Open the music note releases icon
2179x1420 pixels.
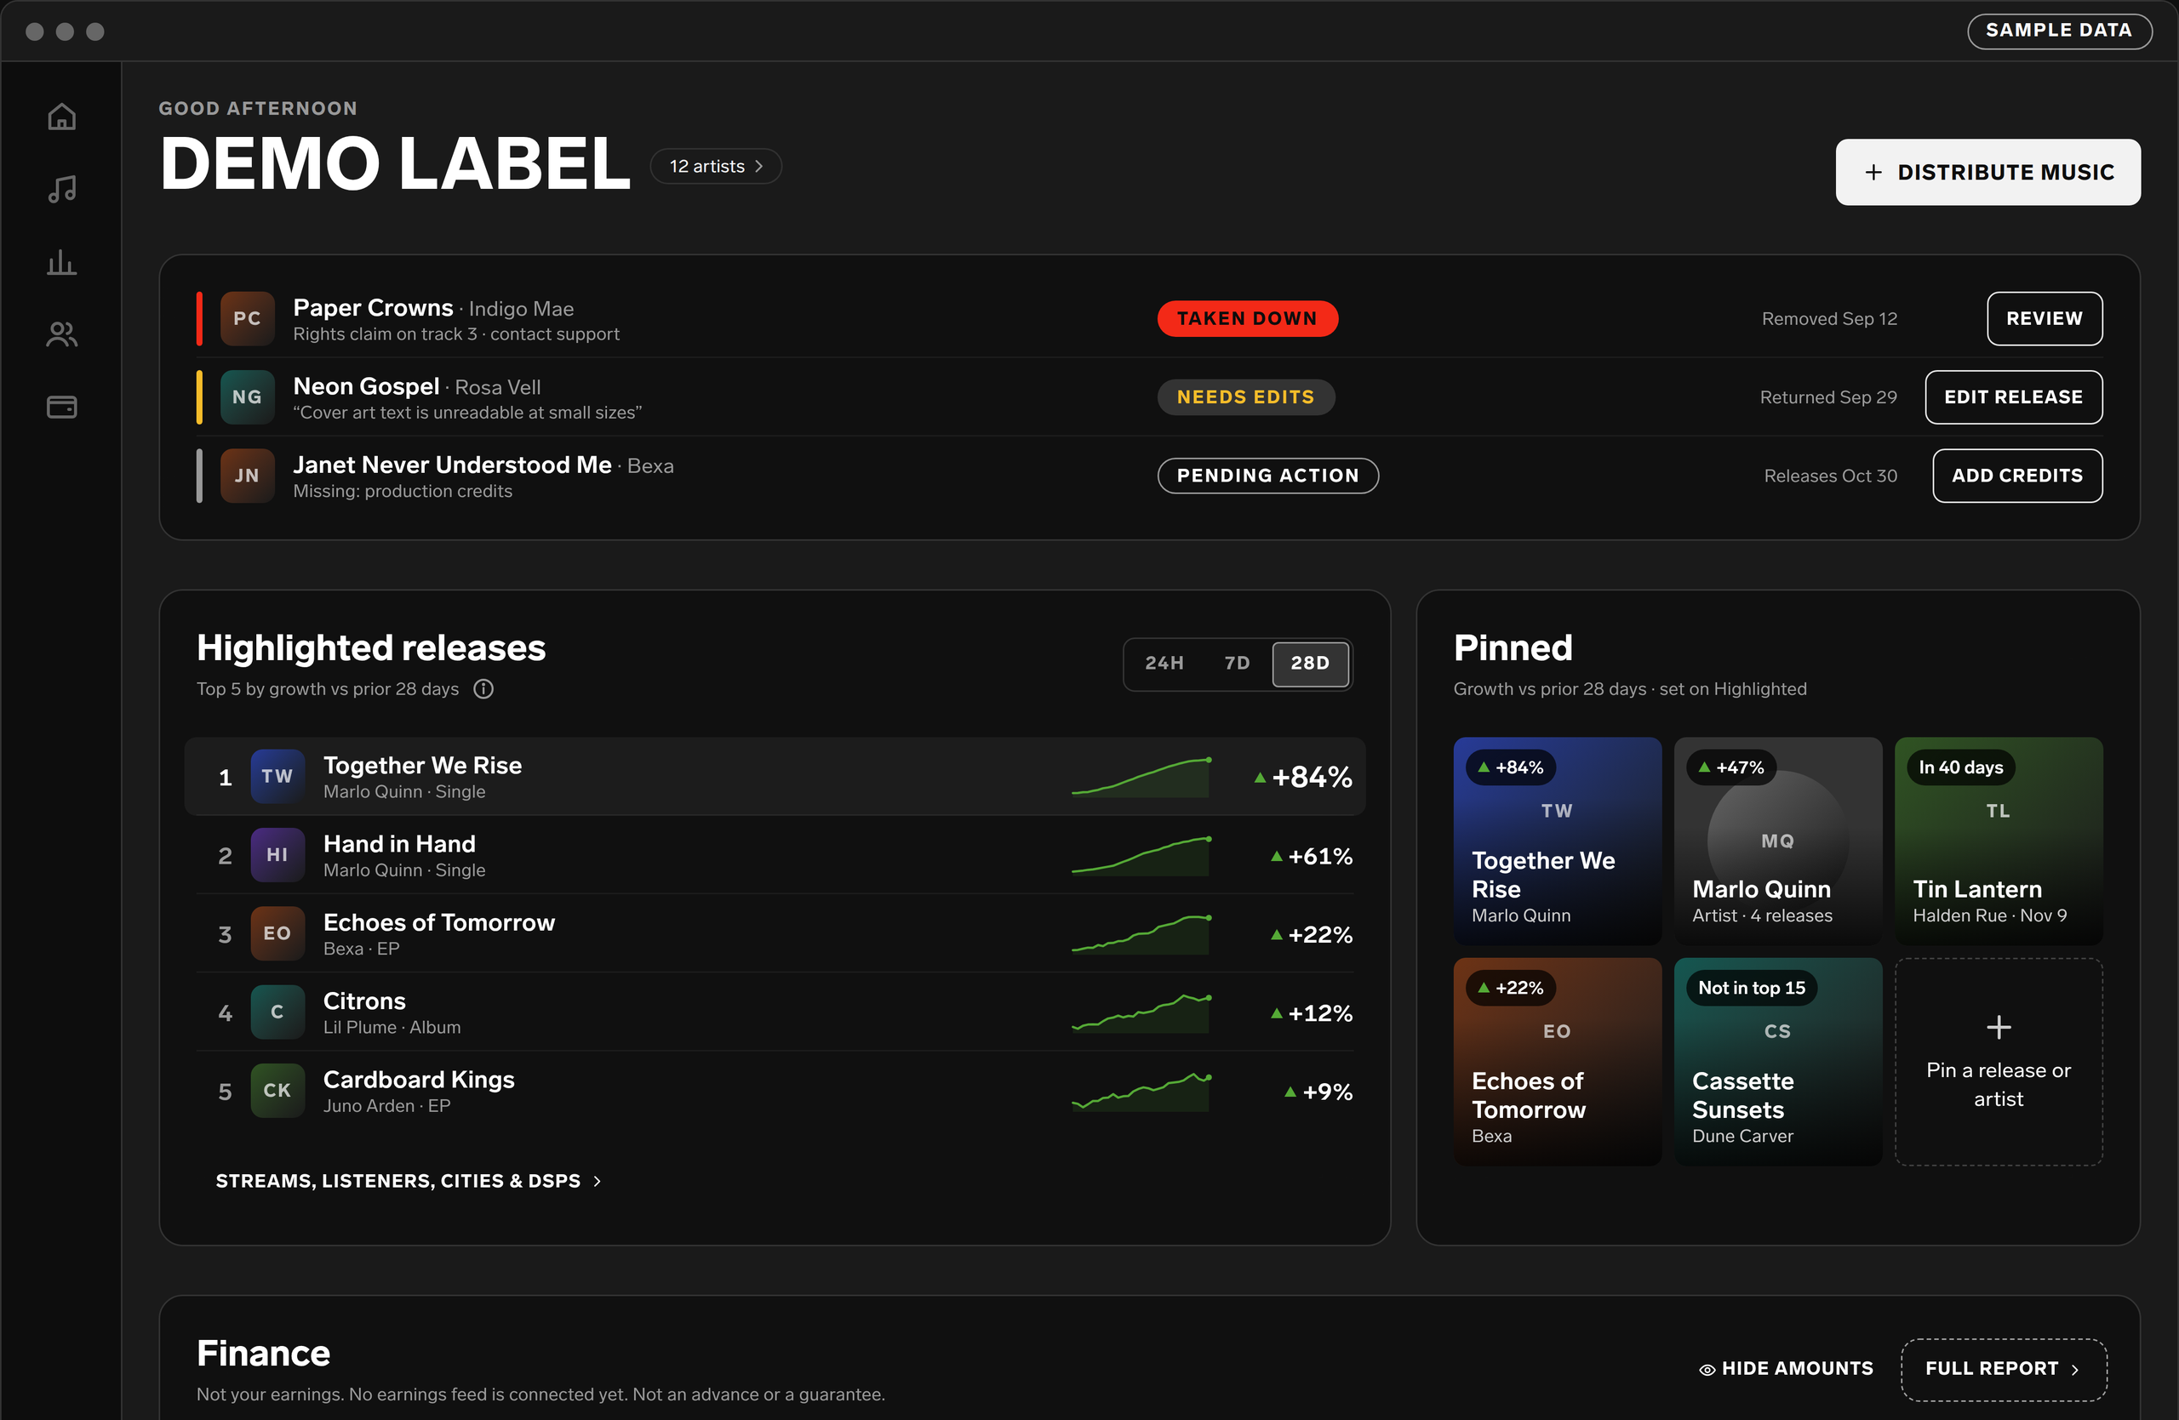61,190
